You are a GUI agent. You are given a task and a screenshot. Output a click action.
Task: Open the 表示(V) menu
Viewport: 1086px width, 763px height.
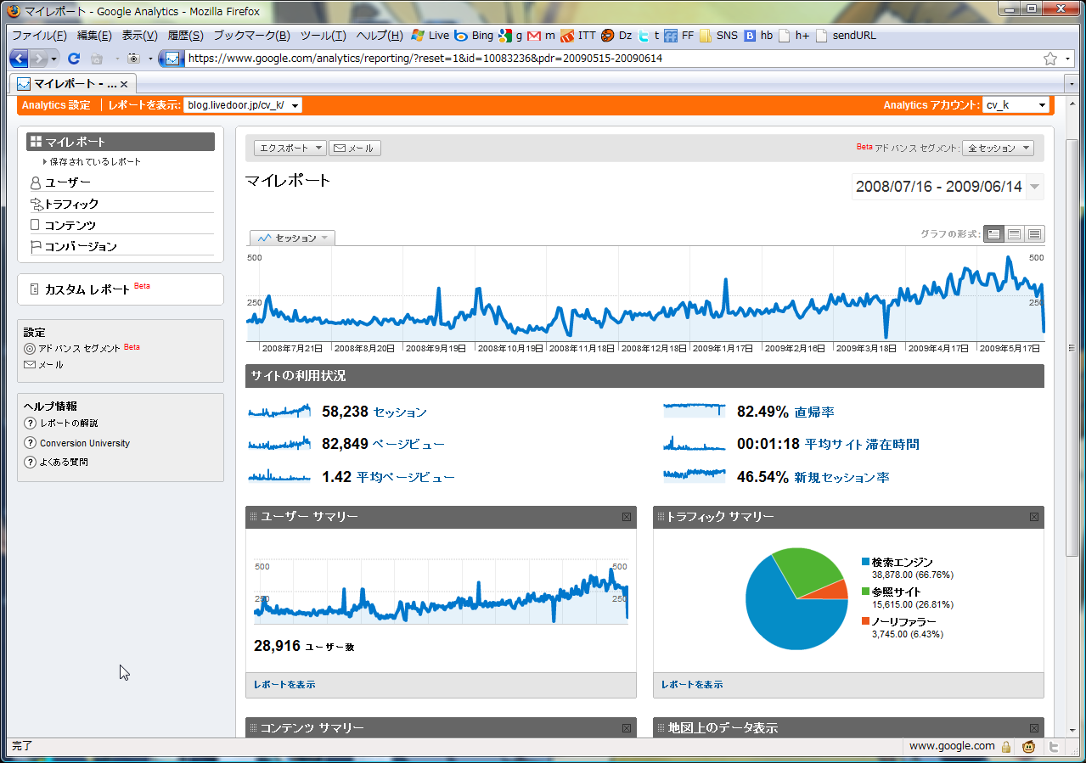(x=139, y=36)
